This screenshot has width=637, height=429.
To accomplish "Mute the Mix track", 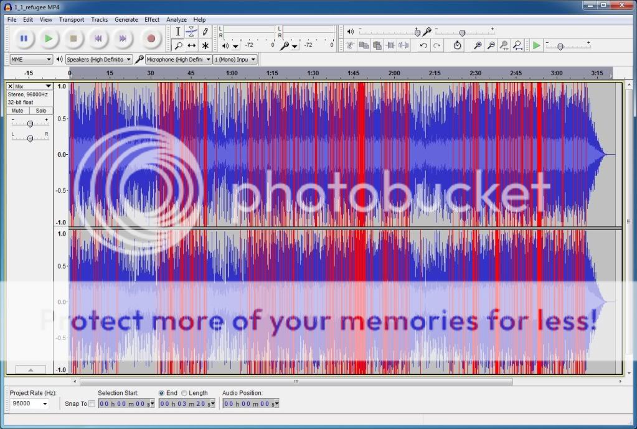I will (16, 110).
